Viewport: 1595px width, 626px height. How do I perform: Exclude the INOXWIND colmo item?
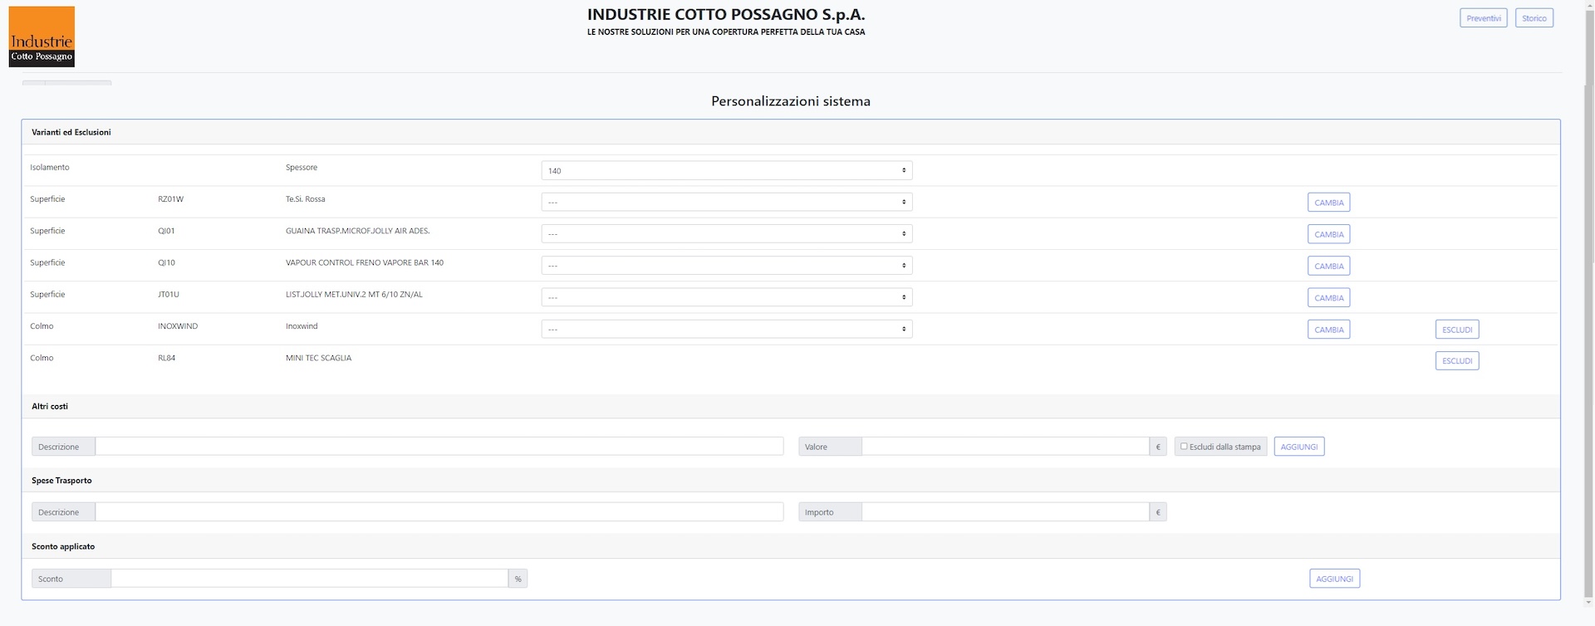click(1456, 330)
